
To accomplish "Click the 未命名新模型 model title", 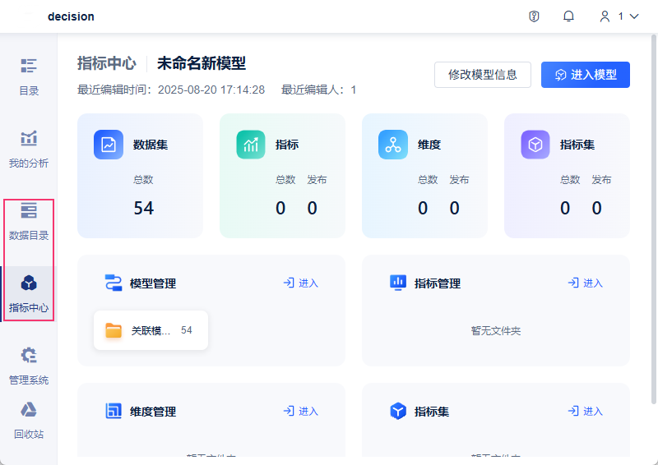I will point(202,63).
